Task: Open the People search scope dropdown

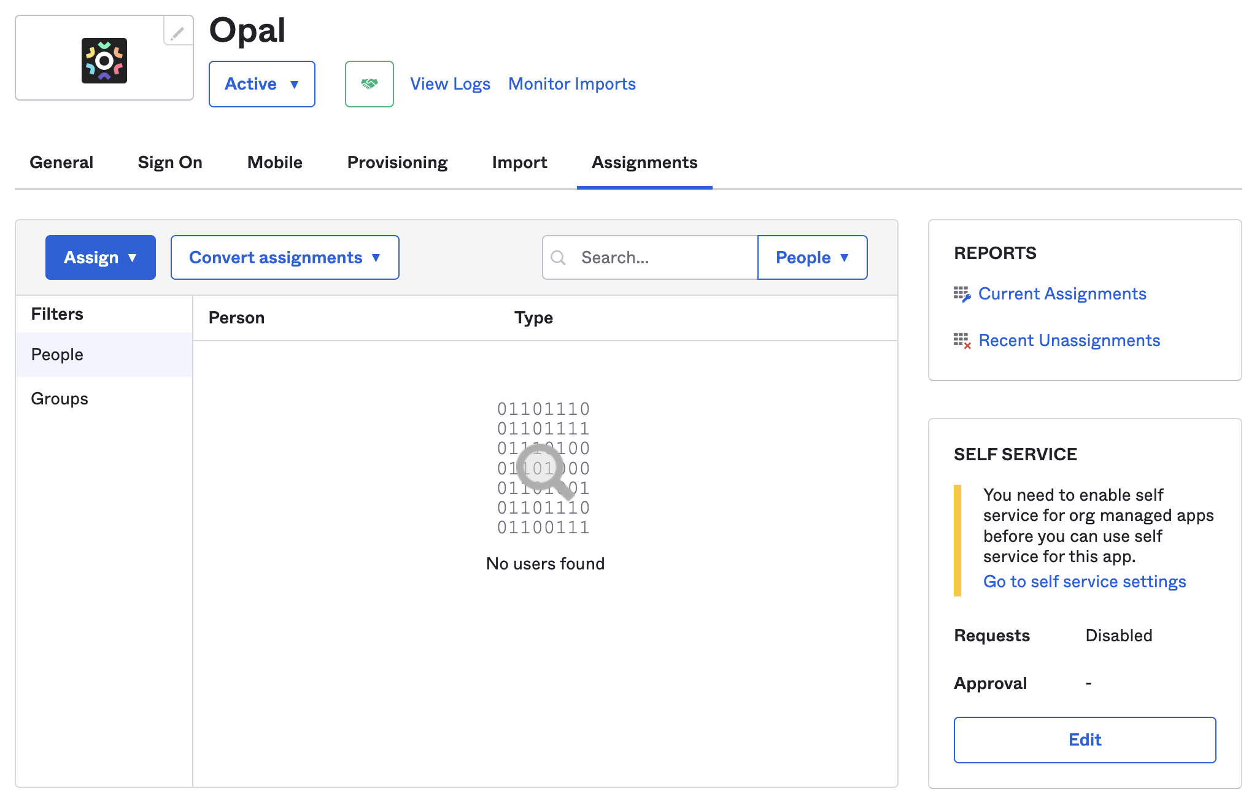Action: tap(812, 258)
